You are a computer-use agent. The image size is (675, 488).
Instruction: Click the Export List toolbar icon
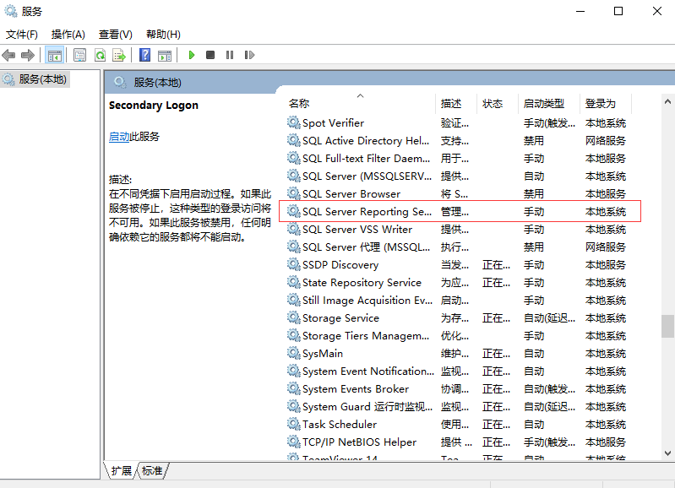coord(119,55)
